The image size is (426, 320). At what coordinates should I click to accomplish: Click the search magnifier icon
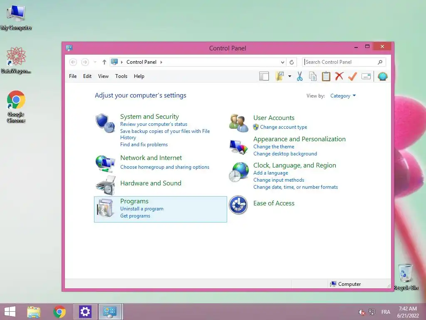point(380,62)
